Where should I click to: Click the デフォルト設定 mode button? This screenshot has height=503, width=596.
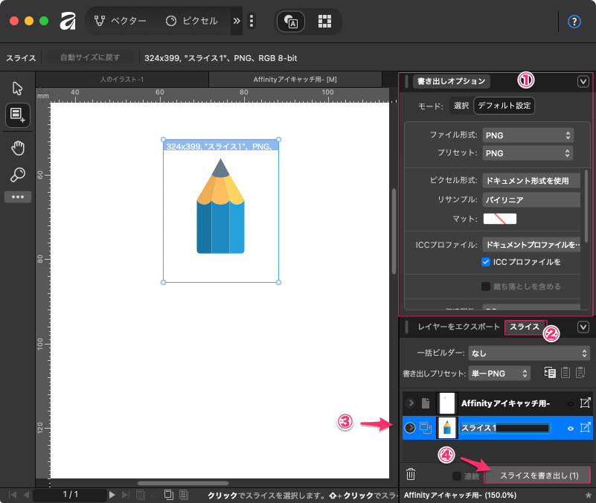(x=504, y=106)
